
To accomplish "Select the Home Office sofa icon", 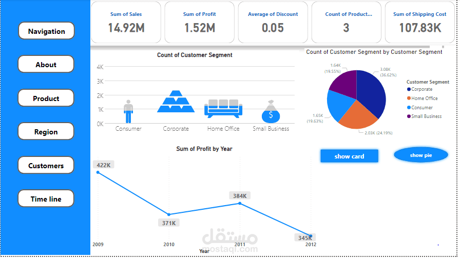I will pyautogui.click(x=223, y=109).
